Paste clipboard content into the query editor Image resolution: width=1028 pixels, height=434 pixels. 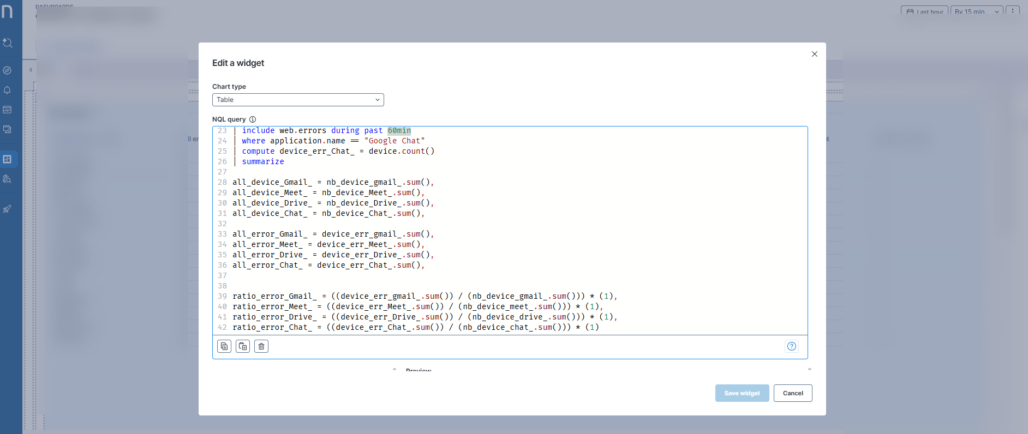243,346
